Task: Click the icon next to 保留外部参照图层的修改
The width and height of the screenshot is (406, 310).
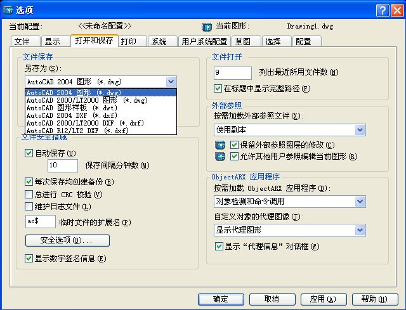Action: [x=220, y=145]
